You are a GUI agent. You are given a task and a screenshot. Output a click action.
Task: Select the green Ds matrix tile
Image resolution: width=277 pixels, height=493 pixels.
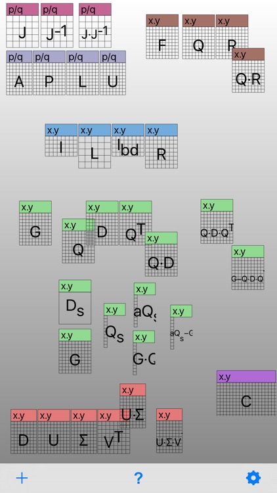(x=75, y=302)
